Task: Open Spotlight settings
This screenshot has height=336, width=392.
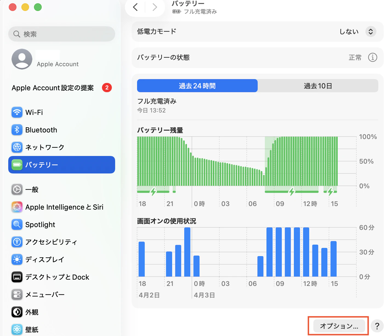Action: tap(62, 225)
